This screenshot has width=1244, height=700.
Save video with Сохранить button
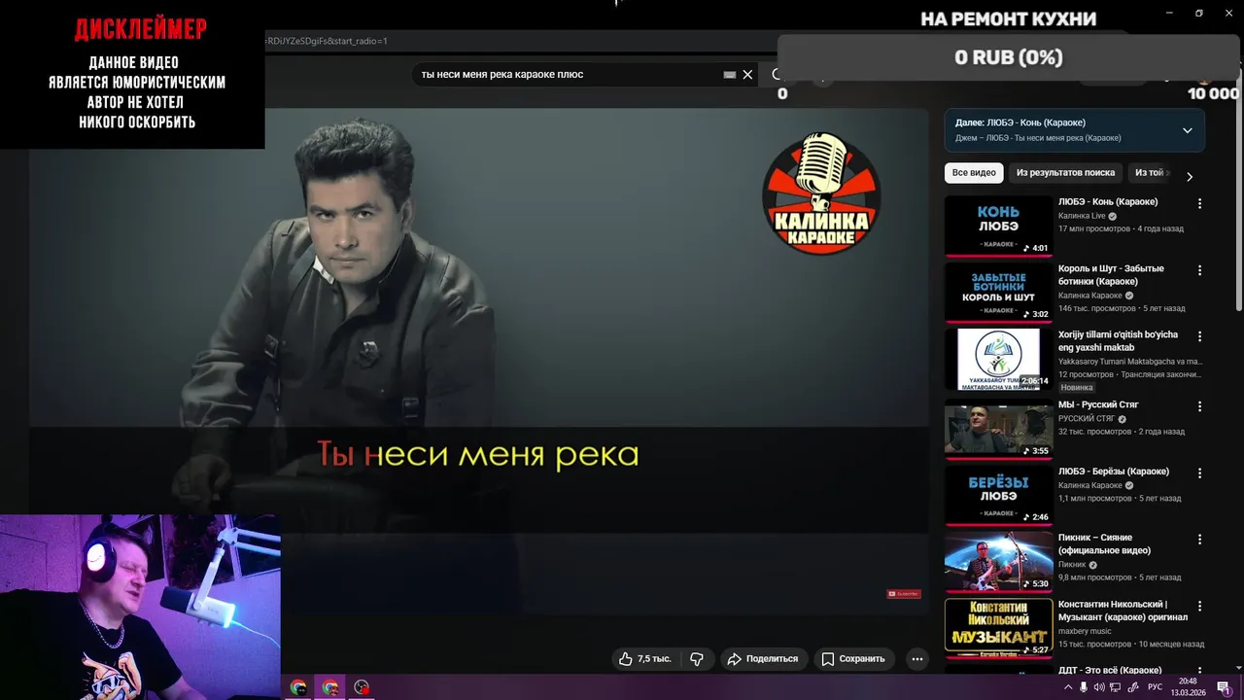coord(853,658)
